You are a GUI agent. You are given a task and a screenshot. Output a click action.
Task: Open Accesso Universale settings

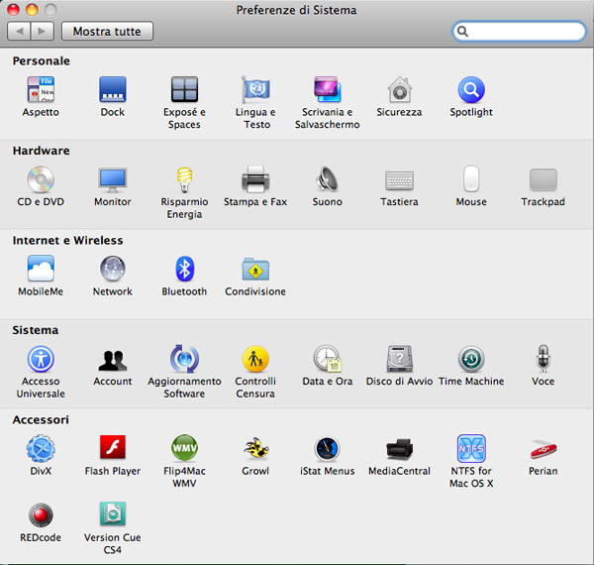click(x=41, y=360)
